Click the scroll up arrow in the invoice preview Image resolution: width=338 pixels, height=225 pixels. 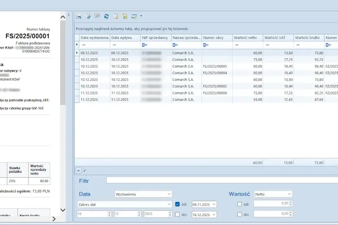(x=63, y=17)
